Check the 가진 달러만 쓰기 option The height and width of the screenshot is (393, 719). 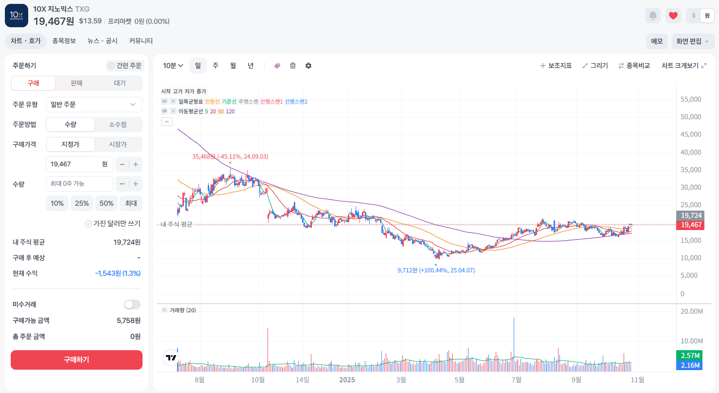click(112, 224)
